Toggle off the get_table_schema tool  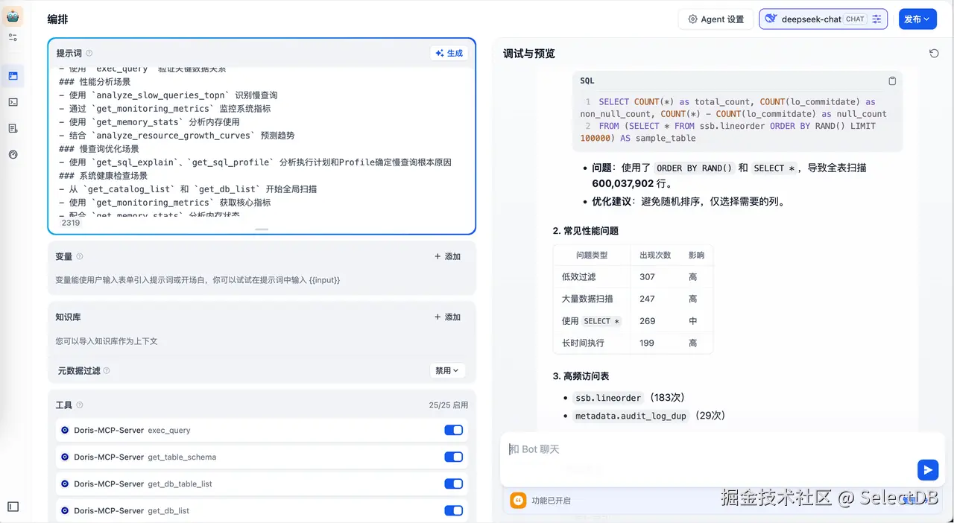[x=454, y=457]
